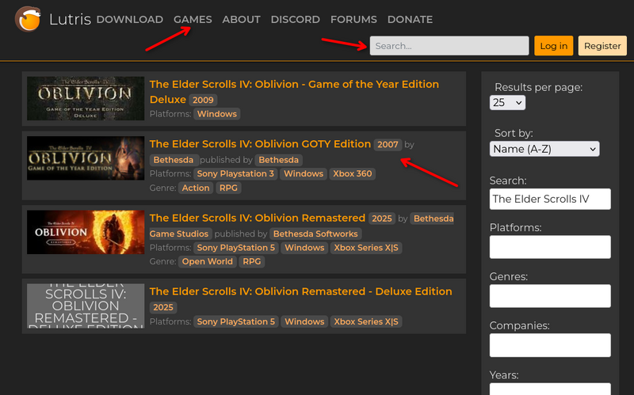
Task: Click Bethesda developer tag on GOTY Edition
Action: pyautogui.click(x=174, y=160)
